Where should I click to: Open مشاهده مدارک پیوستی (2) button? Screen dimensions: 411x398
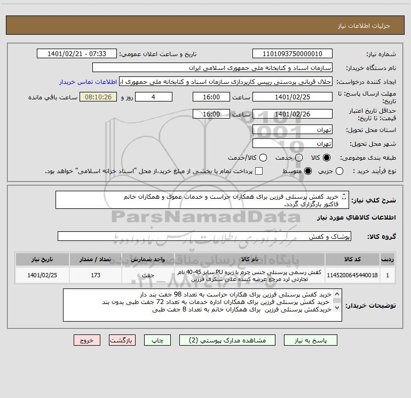tap(227, 340)
